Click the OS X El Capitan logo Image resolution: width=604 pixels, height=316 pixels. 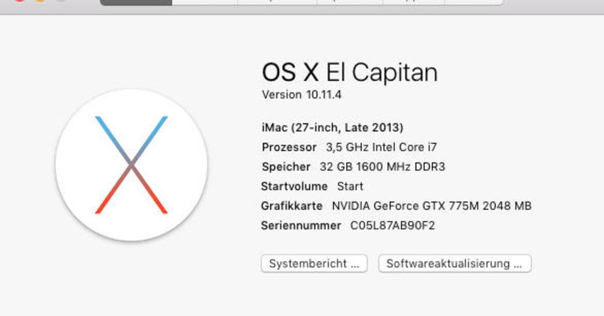[131, 165]
